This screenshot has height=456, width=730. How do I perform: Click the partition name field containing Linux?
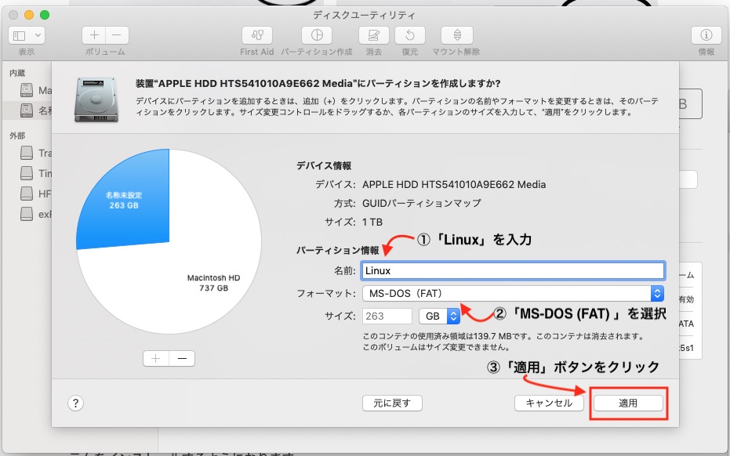point(513,271)
